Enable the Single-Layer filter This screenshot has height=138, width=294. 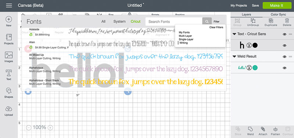(x=186, y=39)
